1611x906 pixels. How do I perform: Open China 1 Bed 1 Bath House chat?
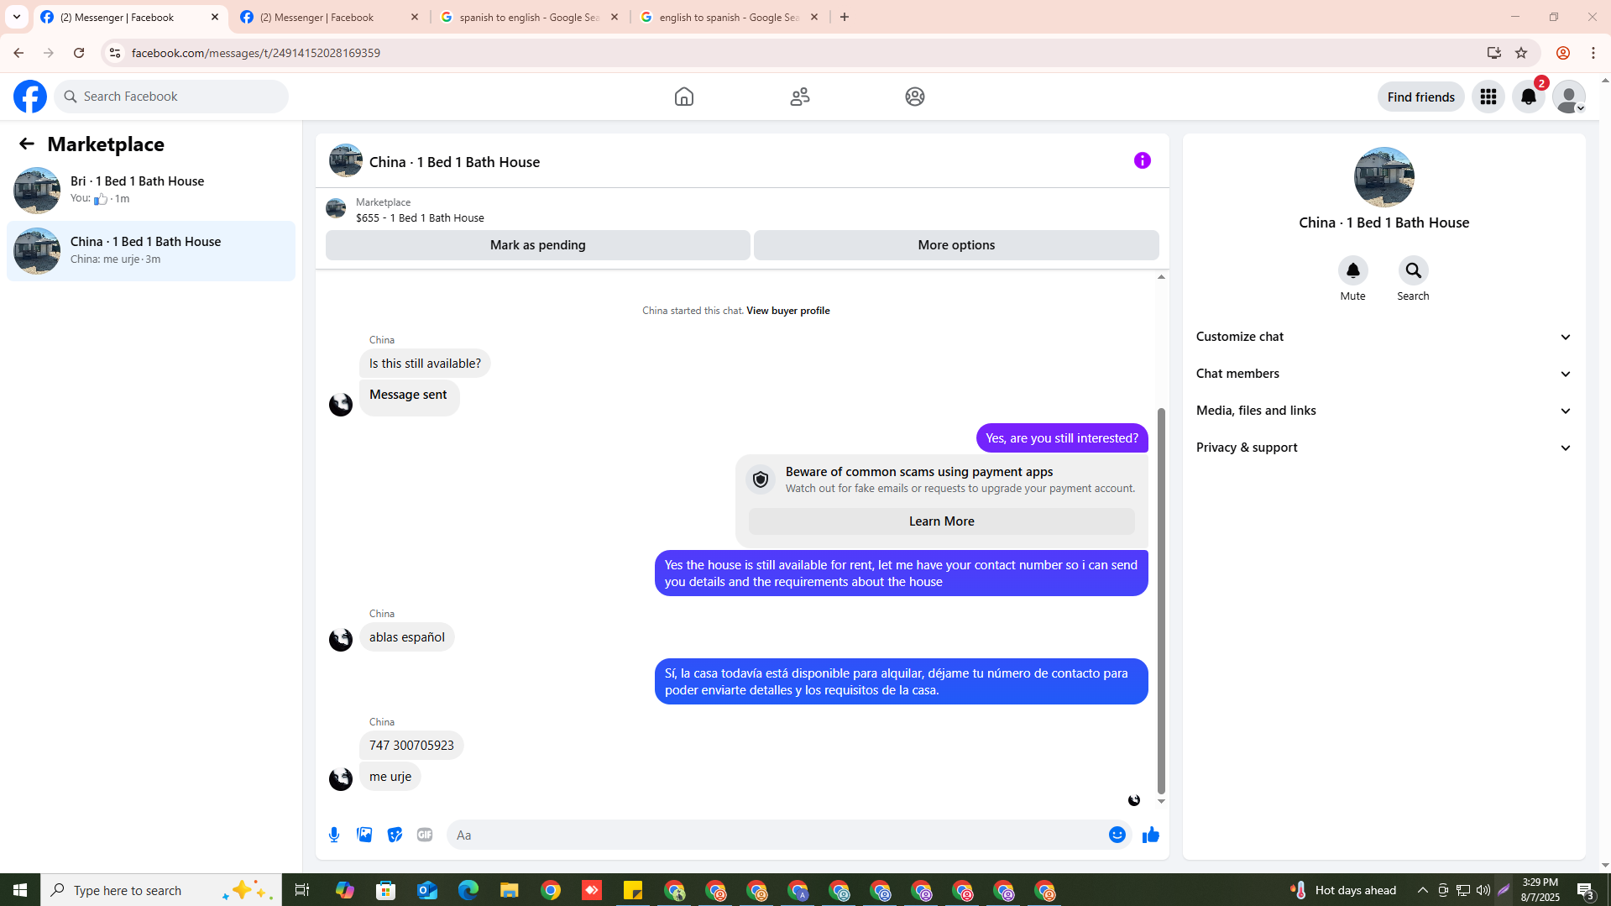[x=151, y=250]
